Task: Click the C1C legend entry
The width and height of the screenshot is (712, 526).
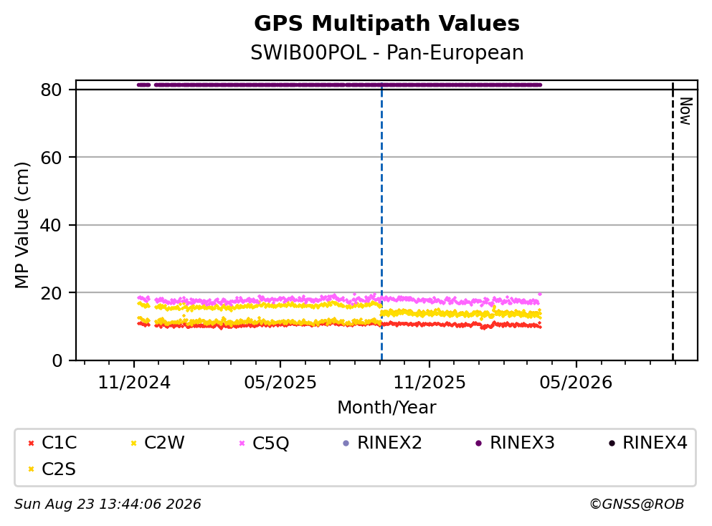Action: 52,442
